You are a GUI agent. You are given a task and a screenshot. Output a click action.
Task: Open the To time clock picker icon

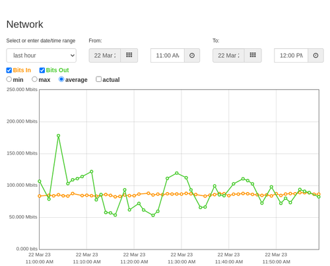pyautogui.click(x=315, y=55)
